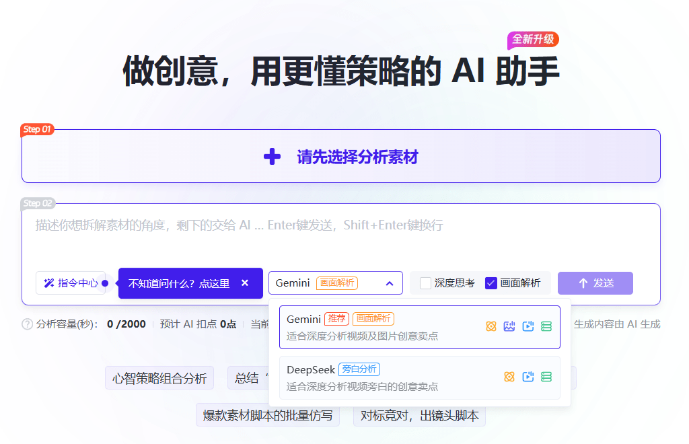The width and height of the screenshot is (689, 444).
Task: Click the plus icon to add analysis material
Action: (272, 157)
